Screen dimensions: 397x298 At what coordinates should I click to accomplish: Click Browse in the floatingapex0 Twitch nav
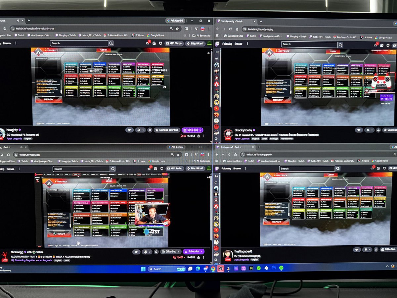237,169
